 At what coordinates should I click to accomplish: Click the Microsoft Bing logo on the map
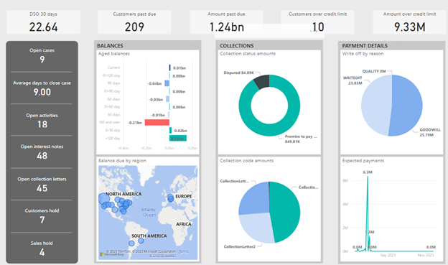(112, 254)
